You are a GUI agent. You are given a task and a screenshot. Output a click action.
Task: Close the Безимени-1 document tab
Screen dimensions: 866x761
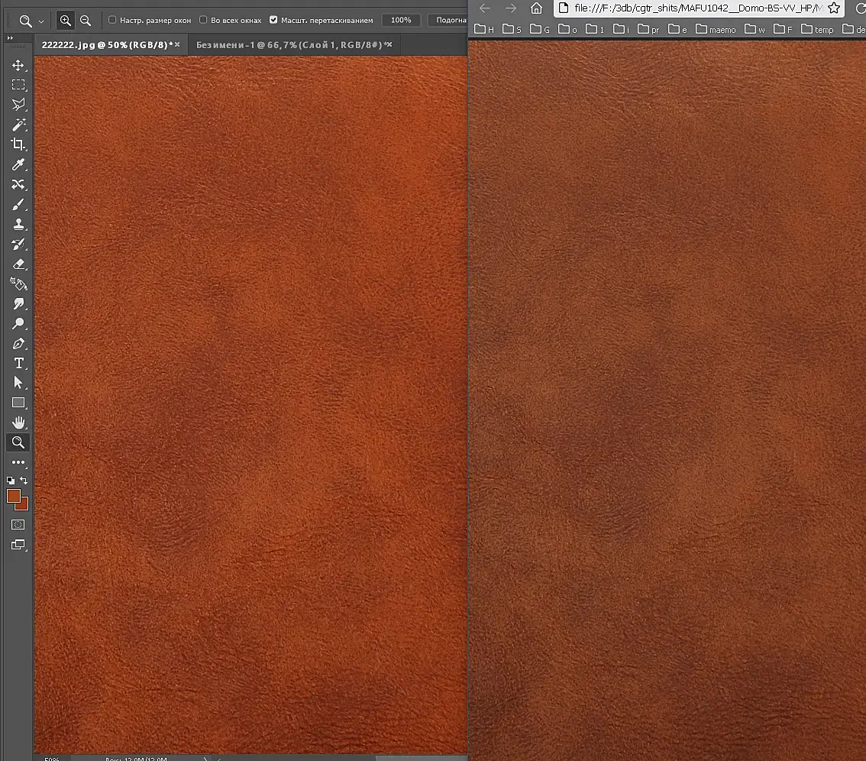pyautogui.click(x=390, y=44)
